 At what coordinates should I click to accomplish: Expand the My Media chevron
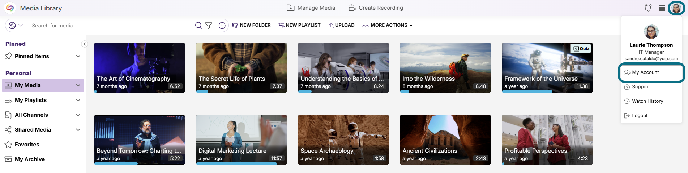pos(78,85)
